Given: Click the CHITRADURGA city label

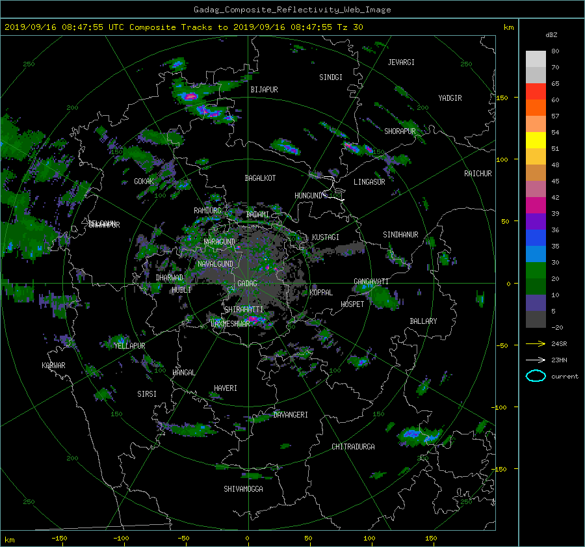Looking at the screenshot, I should [353, 447].
